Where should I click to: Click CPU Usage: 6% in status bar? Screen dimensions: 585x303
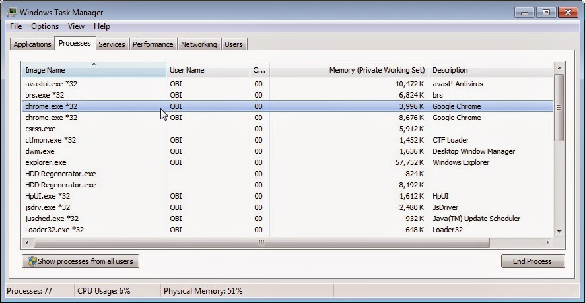click(104, 291)
